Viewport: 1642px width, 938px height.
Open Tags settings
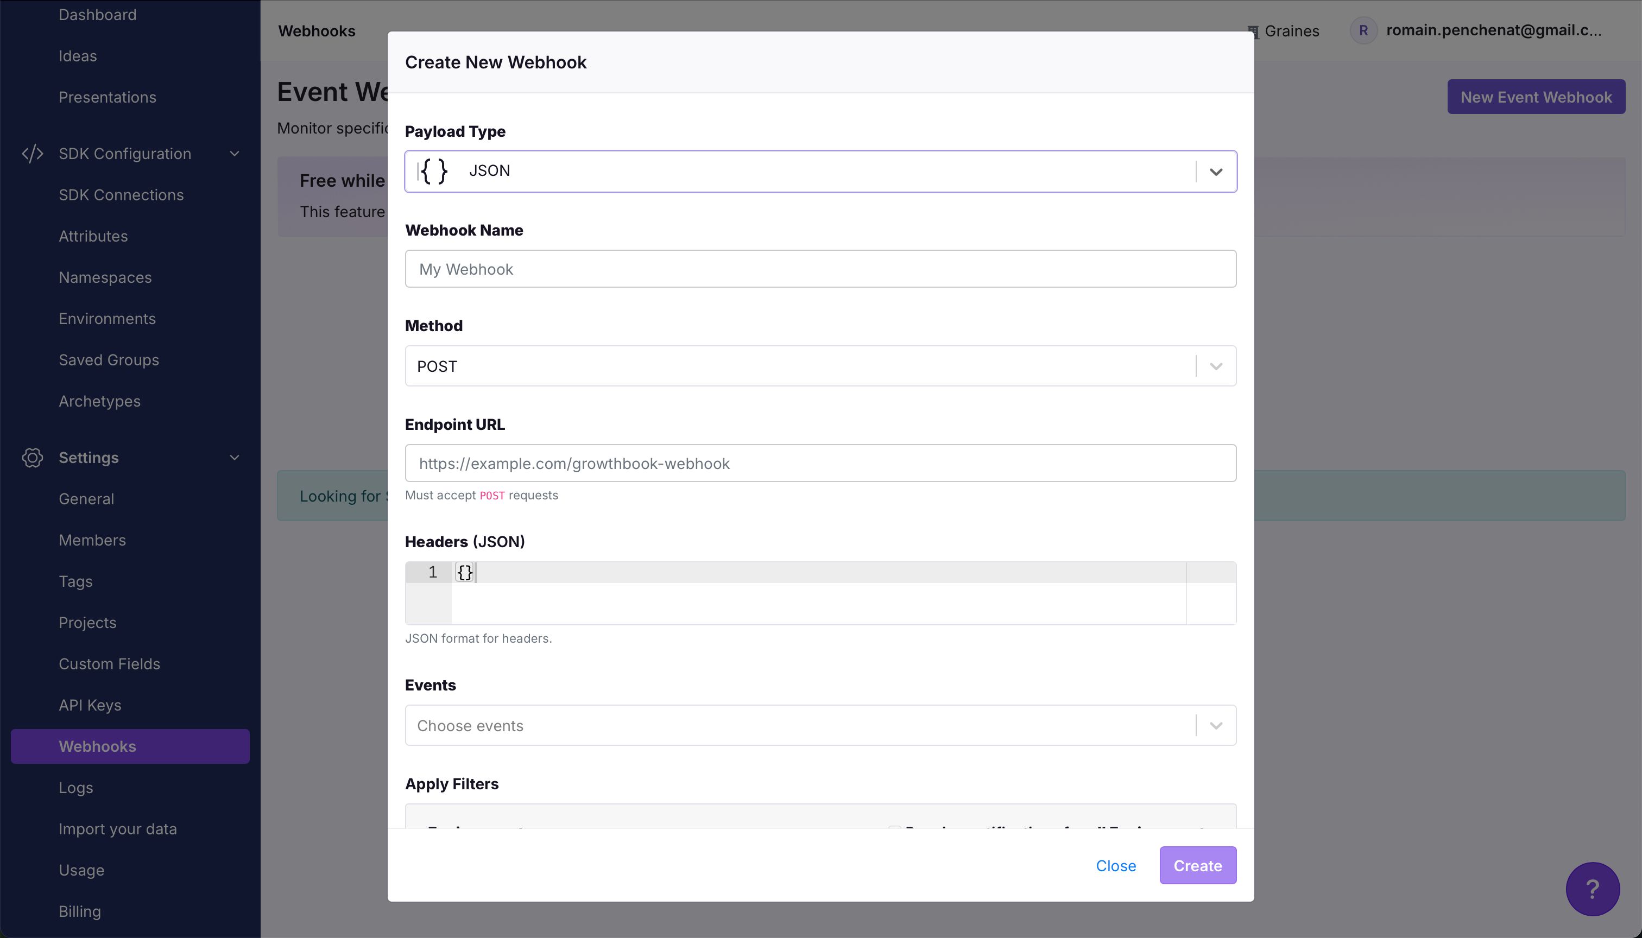click(76, 582)
